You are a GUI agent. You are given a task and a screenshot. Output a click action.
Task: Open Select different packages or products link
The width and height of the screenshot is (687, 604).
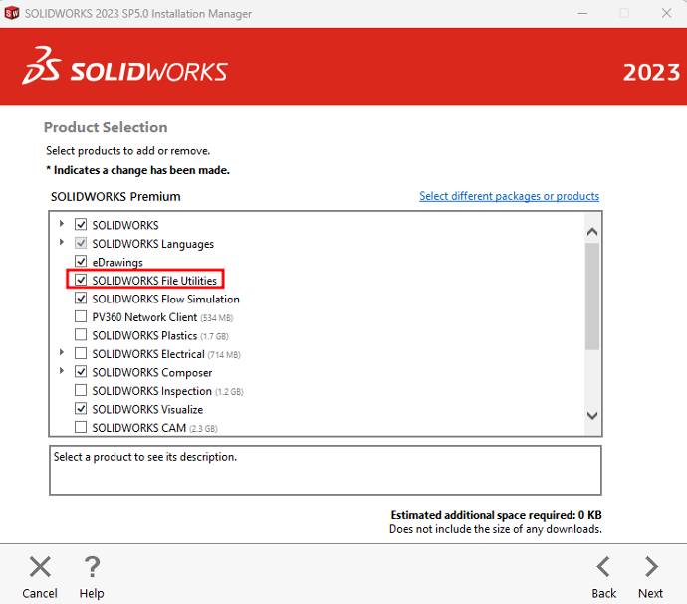point(509,196)
